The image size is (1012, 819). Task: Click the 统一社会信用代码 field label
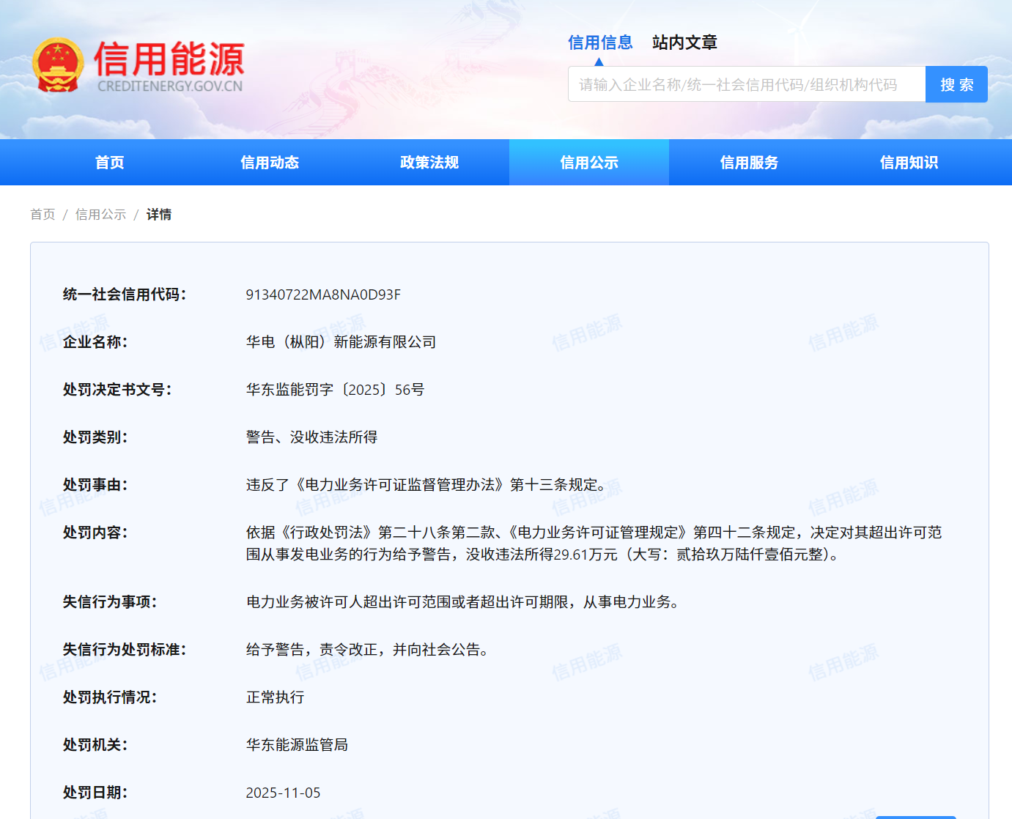pyautogui.click(x=125, y=294)
